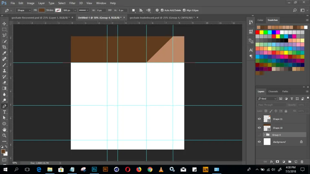
Task: Select the Horizontal Type tool
Action: 4,112
